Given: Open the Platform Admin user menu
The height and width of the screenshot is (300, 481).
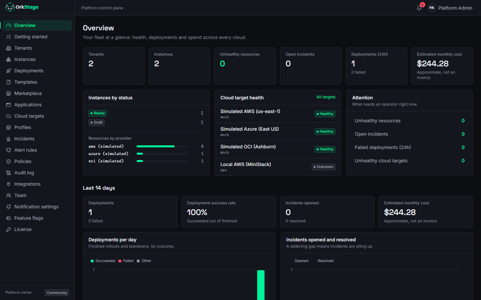Looking at the screenshot, I should pos(450,8).
